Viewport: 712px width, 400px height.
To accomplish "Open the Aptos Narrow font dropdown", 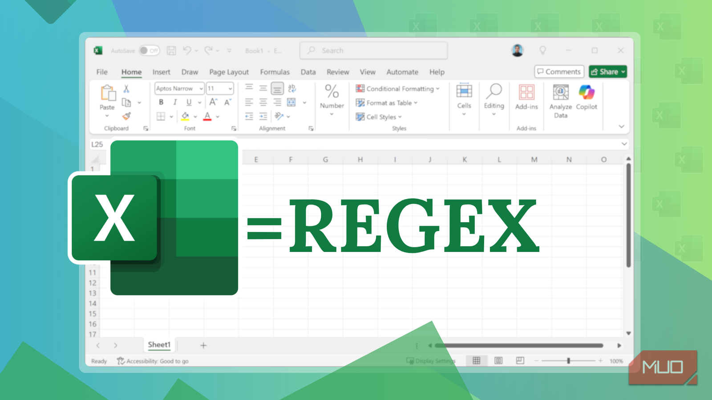I will (201, 88).
